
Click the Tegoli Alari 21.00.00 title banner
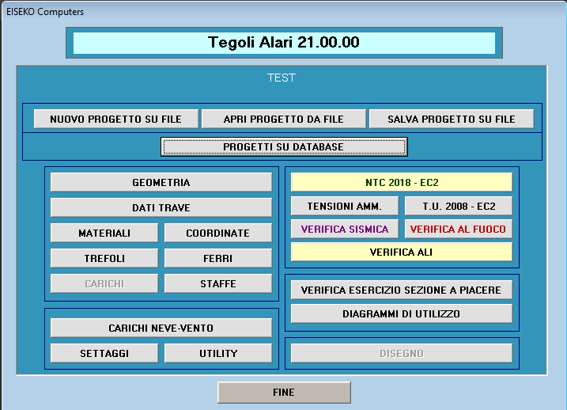(284, 43)
